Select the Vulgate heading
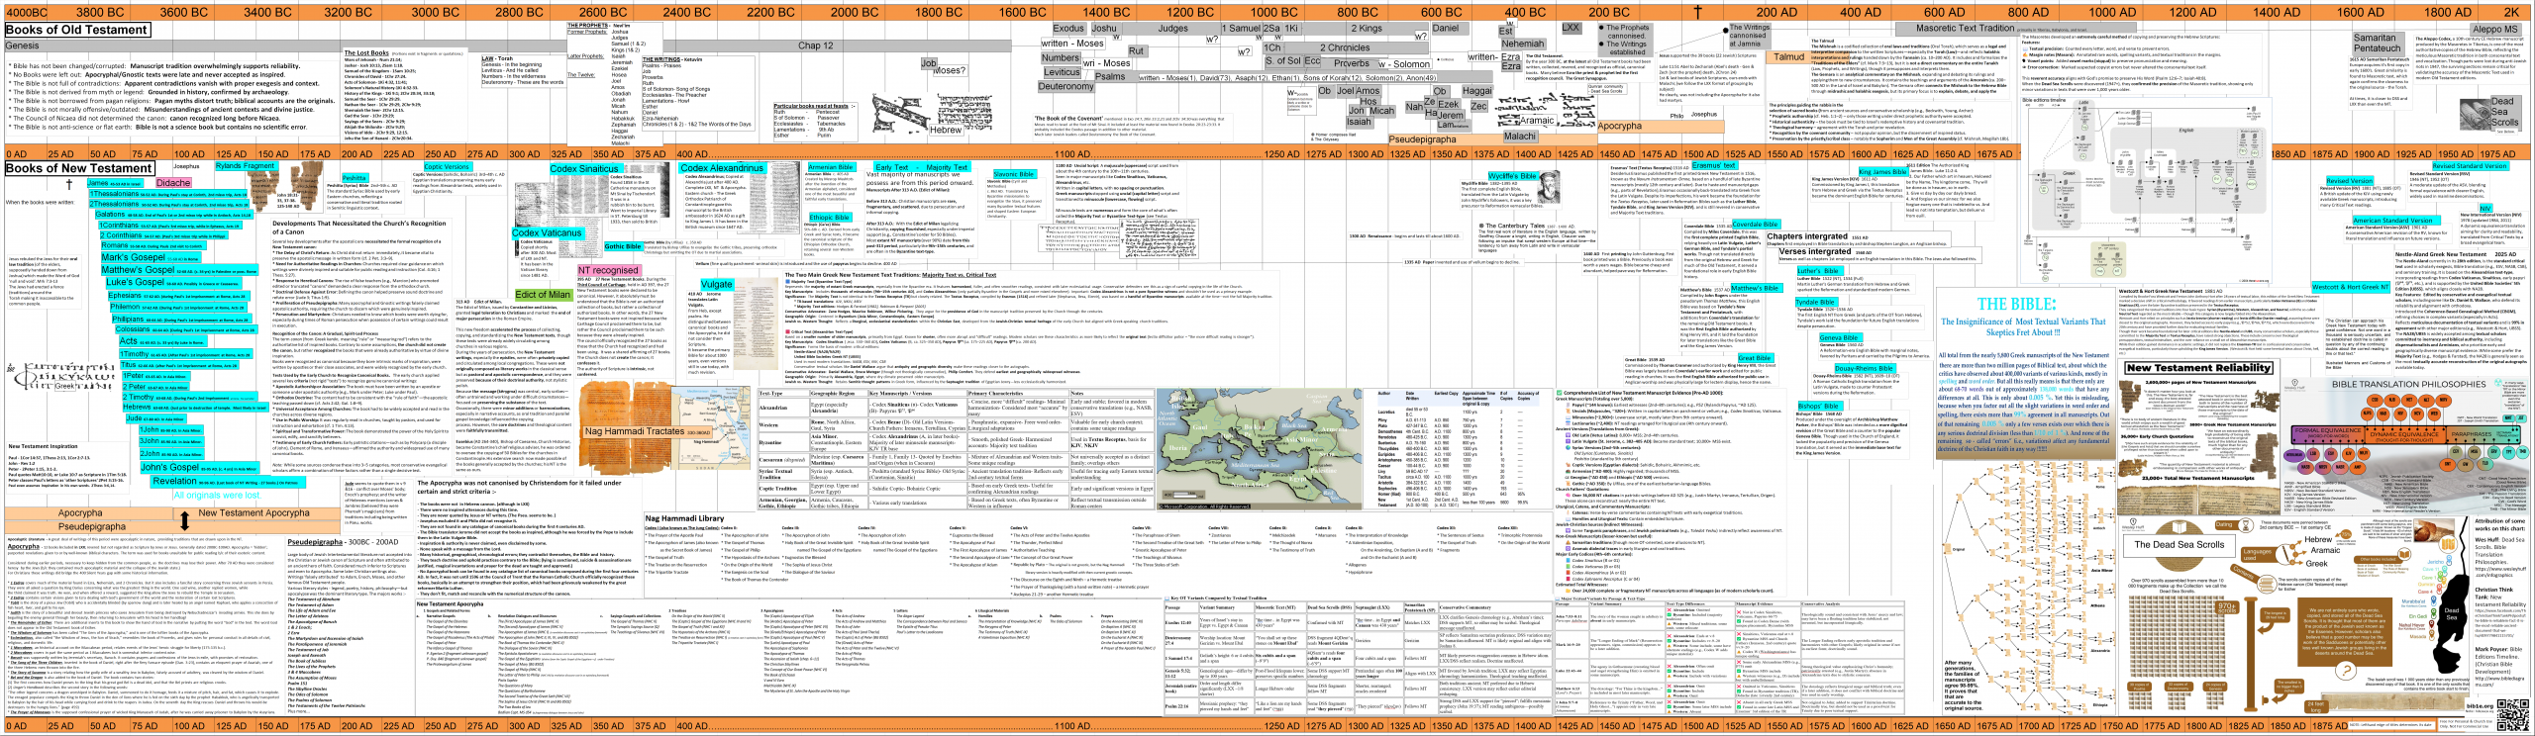The image size is (2535, 736). pyautogui.click(x=716, y=284)
